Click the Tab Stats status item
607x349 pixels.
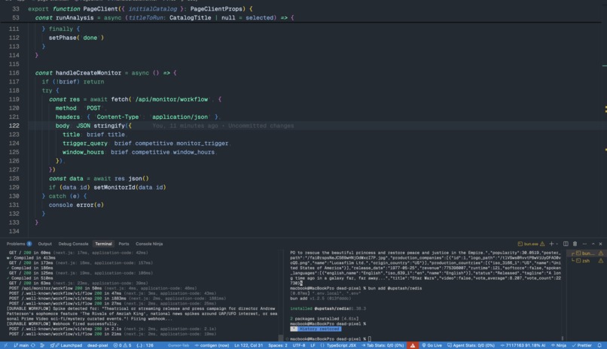(x=383, y=345)
